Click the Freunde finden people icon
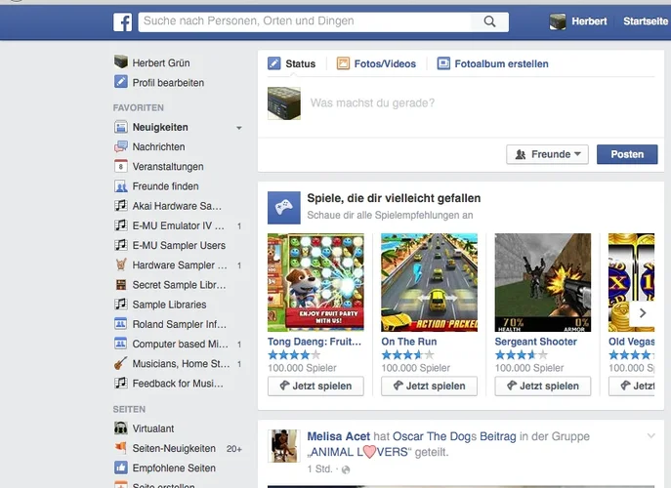This screenshot has width=671, height=488. click(x=121, y=185)
